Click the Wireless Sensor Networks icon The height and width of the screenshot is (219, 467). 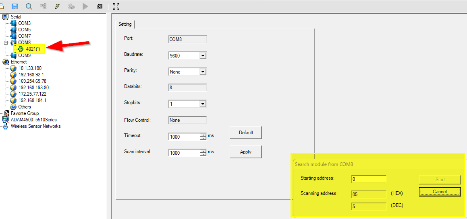coord(5,126)
